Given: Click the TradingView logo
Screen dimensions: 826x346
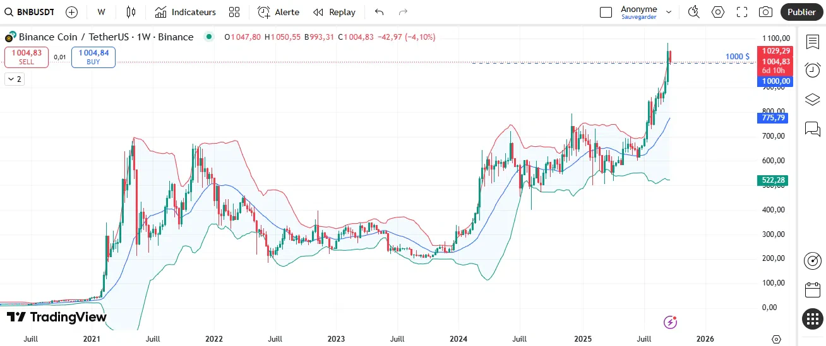Looking at the screenshot, I should point(57,317).
